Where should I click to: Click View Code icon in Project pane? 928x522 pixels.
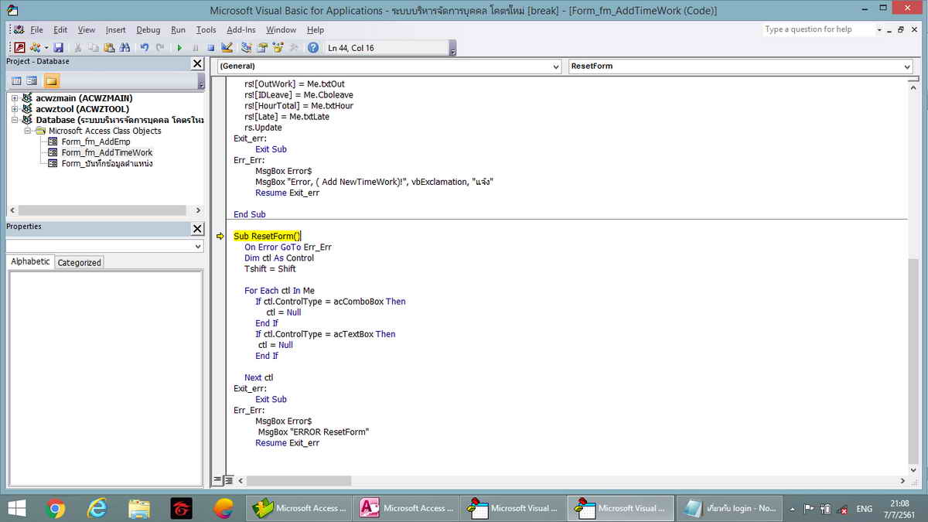pos(16,81)
